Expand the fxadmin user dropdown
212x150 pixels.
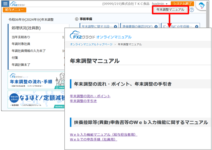pyautogui.click(x=159, y=4)
